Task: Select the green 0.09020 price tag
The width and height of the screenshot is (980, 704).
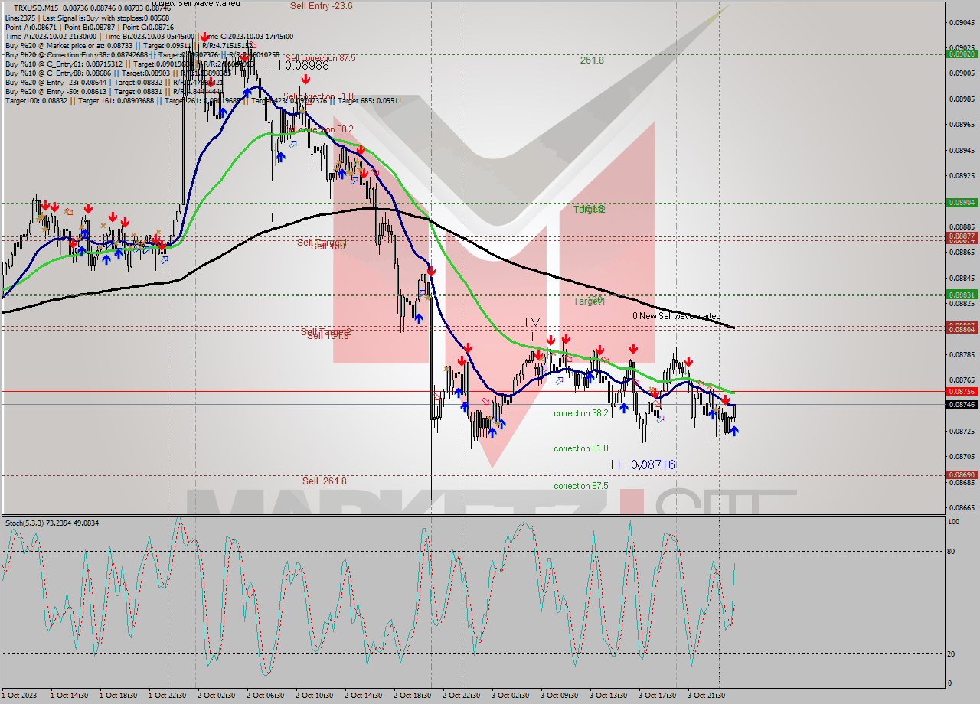Action: click(x=962, y=54)
